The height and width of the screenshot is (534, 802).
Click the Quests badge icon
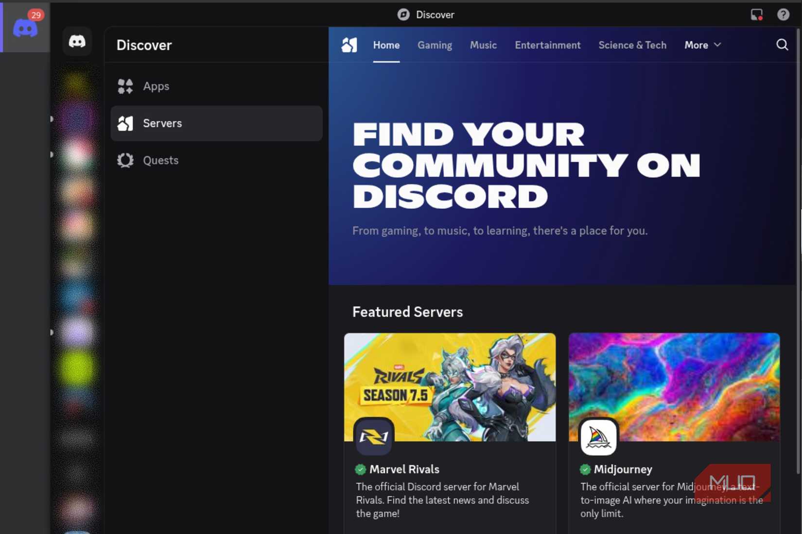(x=125, y=160)
